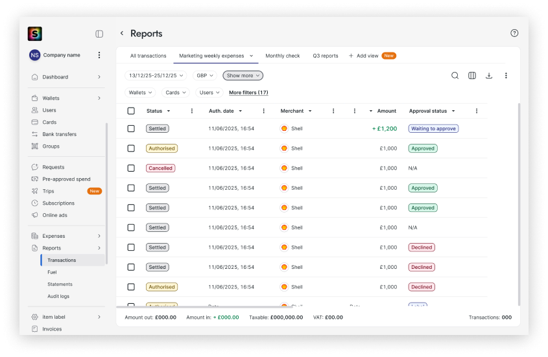Open Auth. date column options menu
Image resolution: width=548 pixels, height=357 pixels.
point(264,111)
